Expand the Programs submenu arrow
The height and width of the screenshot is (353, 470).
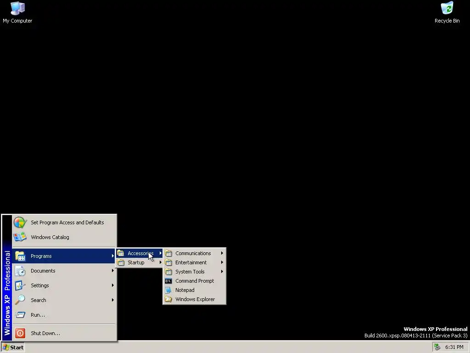[x=113, y=256]
